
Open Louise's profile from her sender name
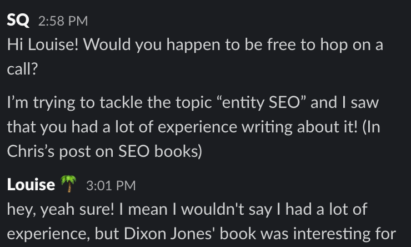tap(31, 185)
